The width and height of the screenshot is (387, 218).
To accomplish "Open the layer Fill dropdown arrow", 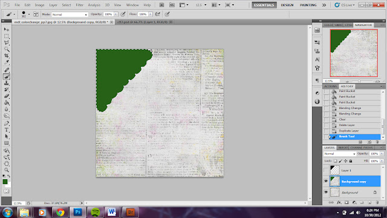I will (x=382, y=161).
